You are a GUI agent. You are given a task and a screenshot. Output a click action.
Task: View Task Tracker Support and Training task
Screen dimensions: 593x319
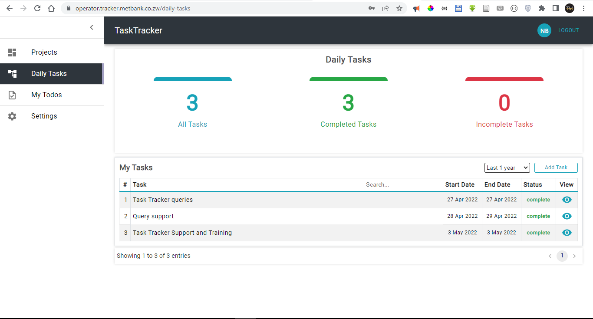(x=567, y=233)
